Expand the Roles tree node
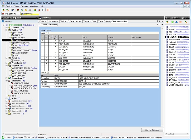The image size is (191, 140). 6,98
